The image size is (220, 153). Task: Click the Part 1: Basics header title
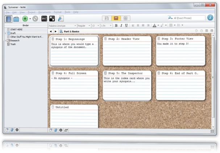pyautogui.click(x=71, y=32)
